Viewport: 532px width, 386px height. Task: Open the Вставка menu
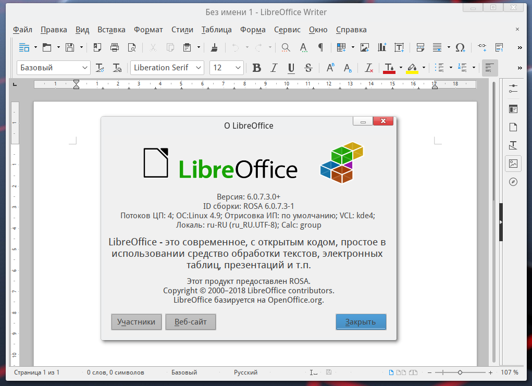[112, 30]
